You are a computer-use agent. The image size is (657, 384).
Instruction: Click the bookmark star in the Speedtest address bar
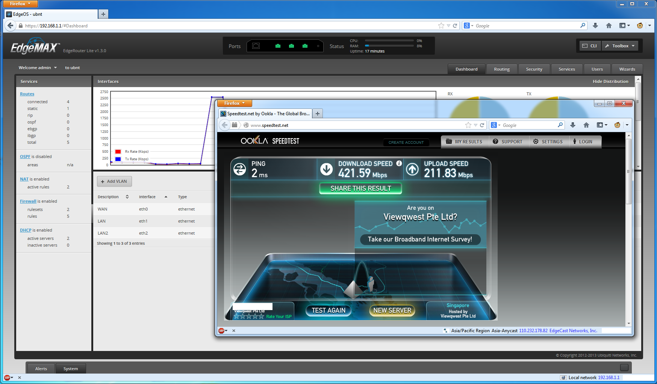click(468, 125)
